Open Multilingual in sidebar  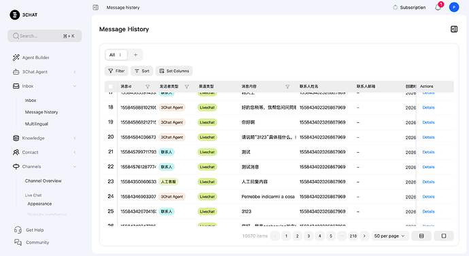click(x=37, y=124)
